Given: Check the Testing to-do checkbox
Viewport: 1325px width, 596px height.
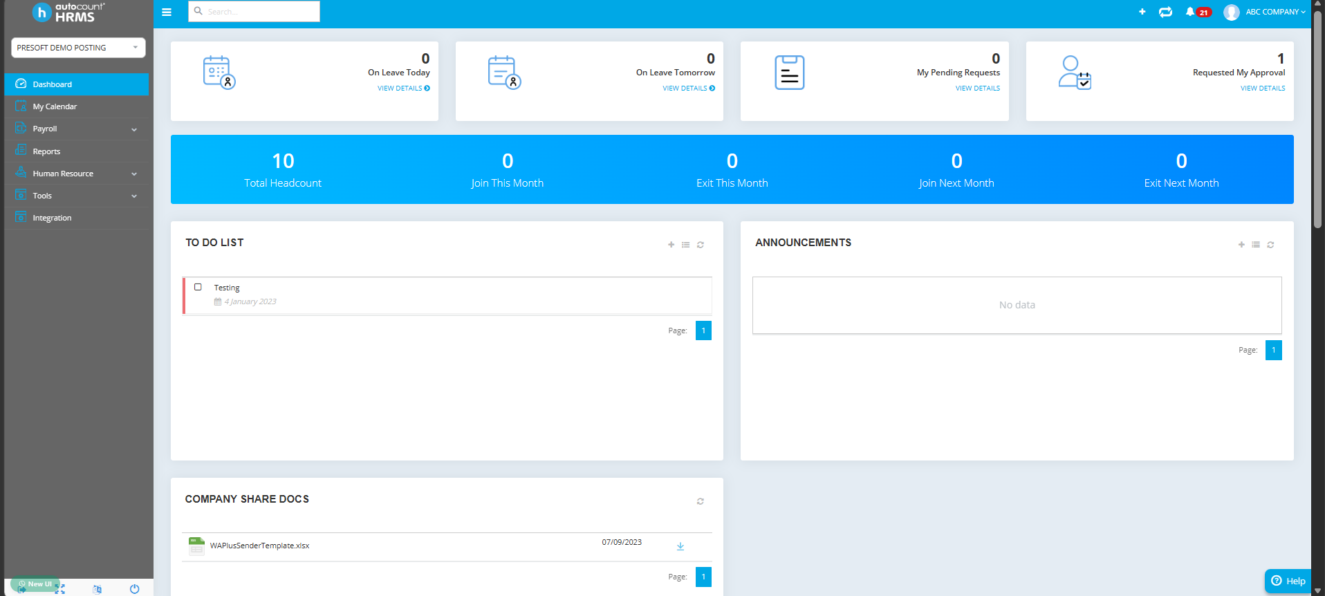Looking at the screenshot, I should [x=198, y=287].
